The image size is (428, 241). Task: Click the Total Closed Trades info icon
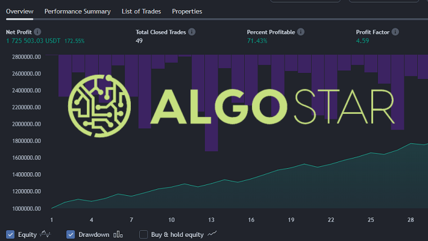(x=192, y=32)
